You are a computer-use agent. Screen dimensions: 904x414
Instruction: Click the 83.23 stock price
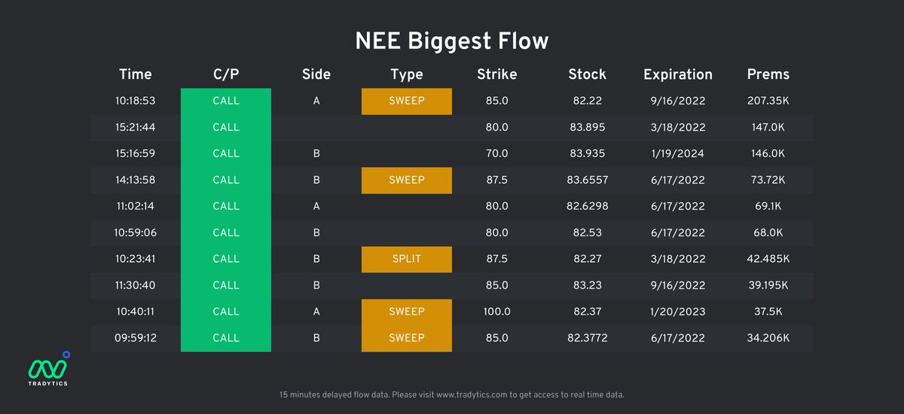(x=588, y=285)
